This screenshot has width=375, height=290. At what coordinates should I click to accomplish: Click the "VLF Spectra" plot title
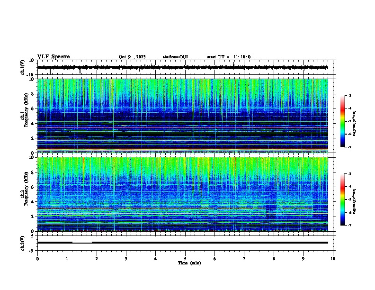(x=54, y=57)
